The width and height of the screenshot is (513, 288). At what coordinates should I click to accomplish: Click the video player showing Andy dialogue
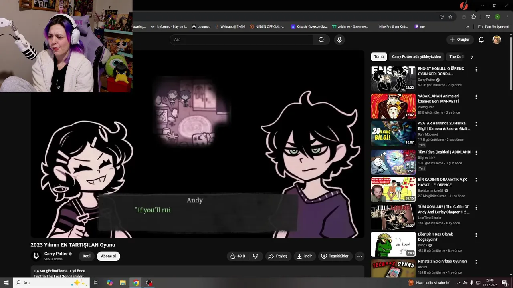pos(197,144)
